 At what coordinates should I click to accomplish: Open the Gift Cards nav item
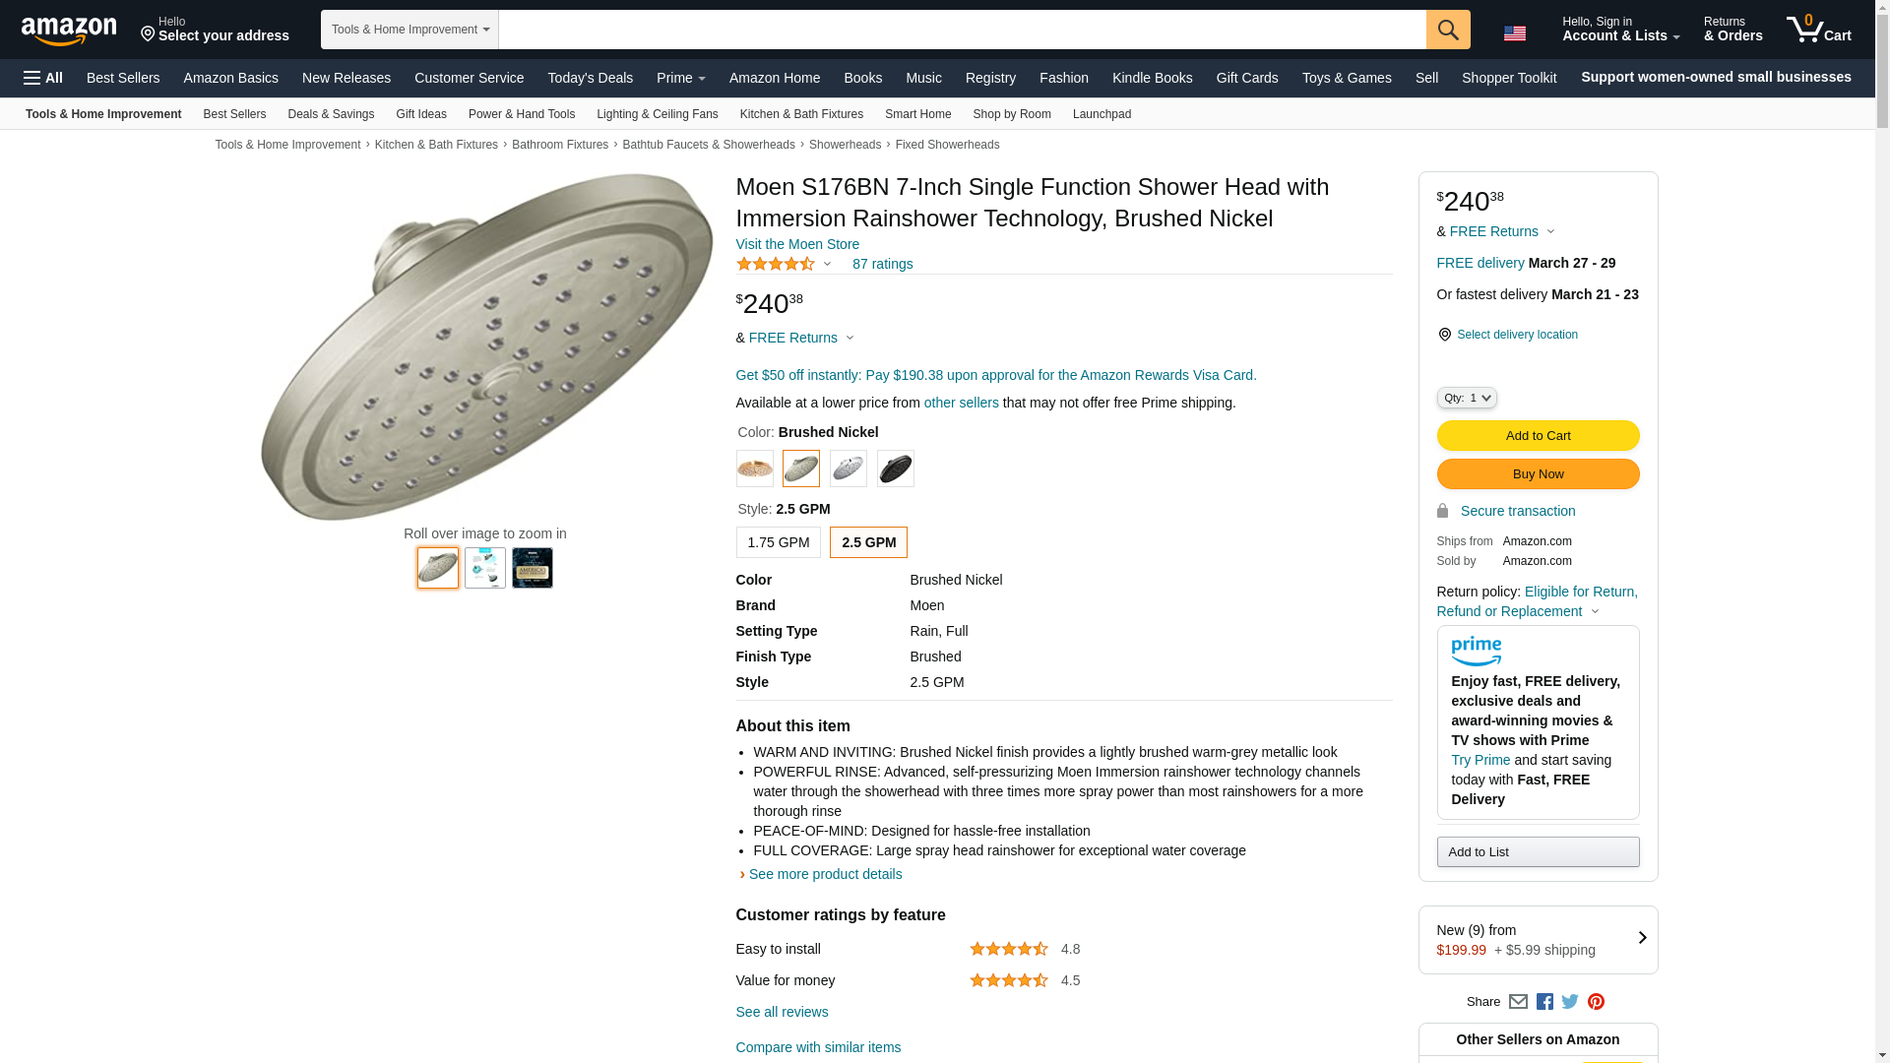1246,78
